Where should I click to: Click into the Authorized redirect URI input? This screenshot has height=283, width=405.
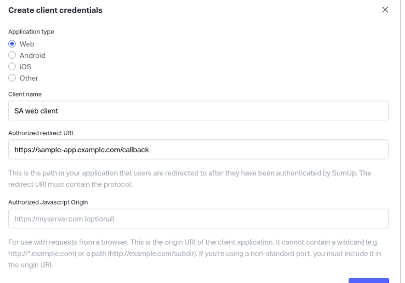[198, 149]
